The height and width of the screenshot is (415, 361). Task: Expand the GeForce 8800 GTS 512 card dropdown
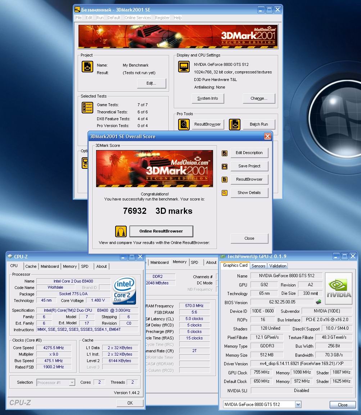coord(298,405)
